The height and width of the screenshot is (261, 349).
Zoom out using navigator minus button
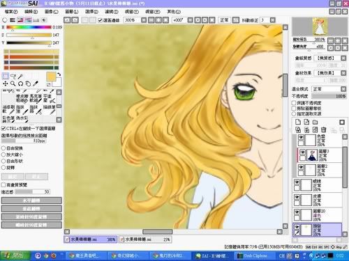click(x=330, y=41)
